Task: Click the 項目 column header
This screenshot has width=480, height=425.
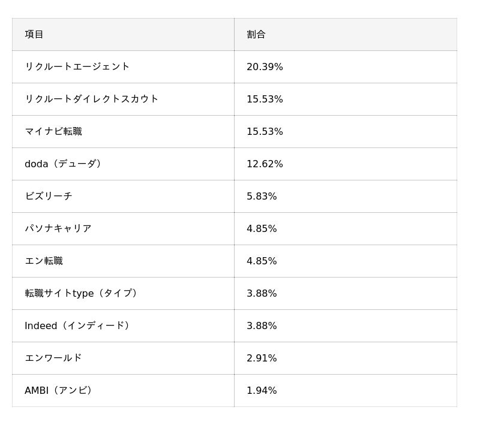Action: tap(34, 34)
